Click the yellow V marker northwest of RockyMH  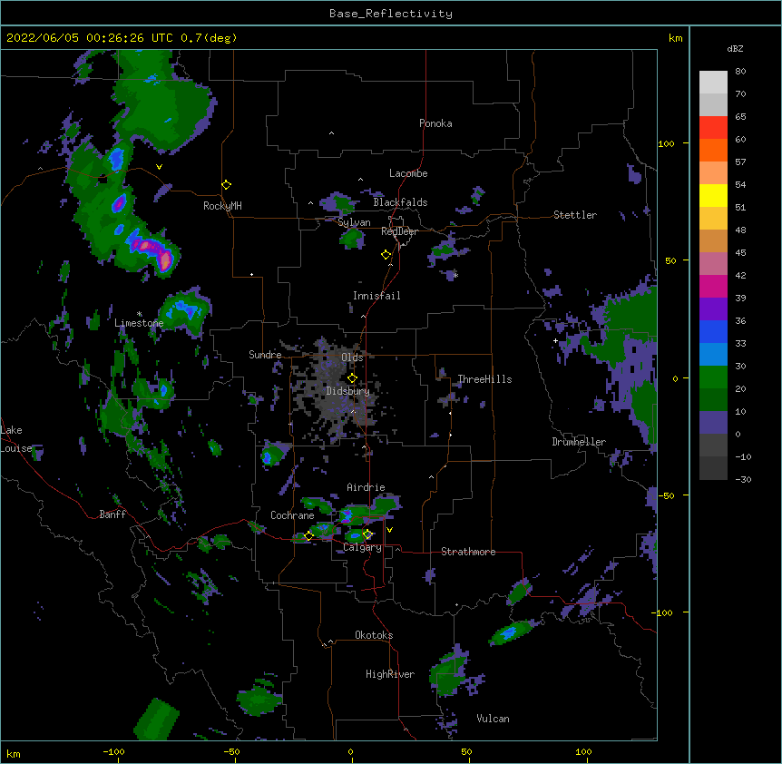pos(159,167)
